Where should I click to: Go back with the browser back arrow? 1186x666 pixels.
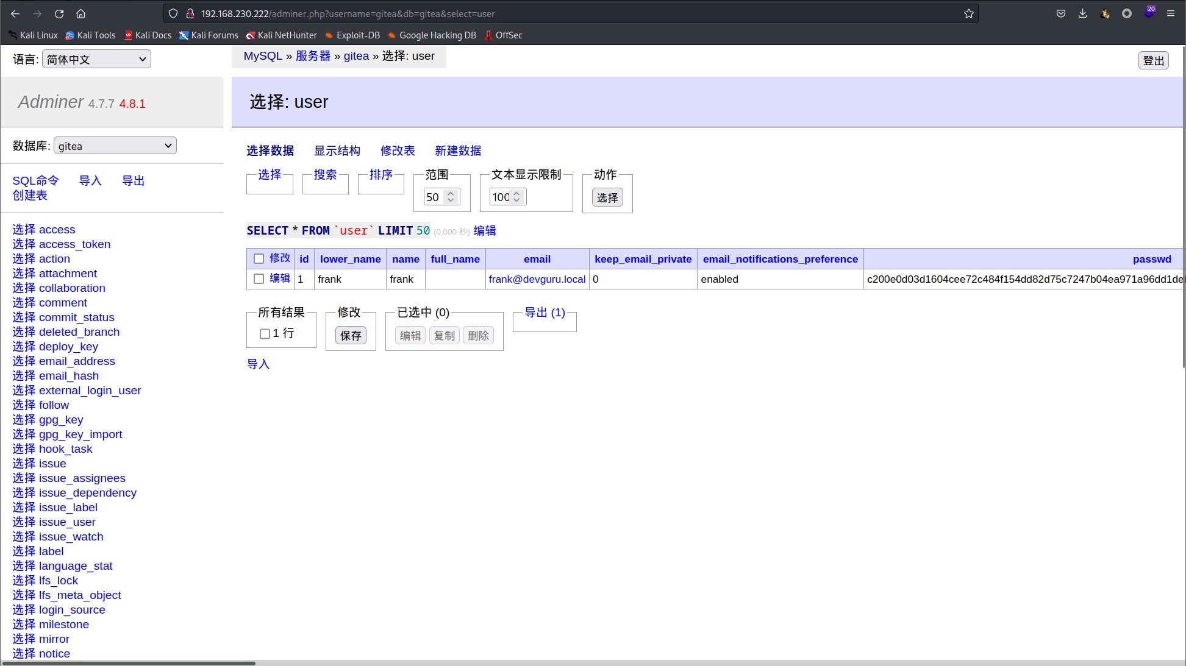(15, 13)
